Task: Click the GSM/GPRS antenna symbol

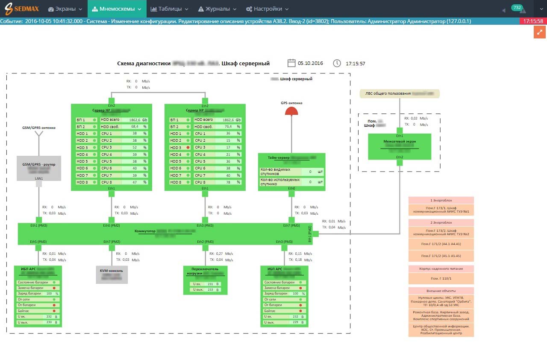Action: point(39,136)
